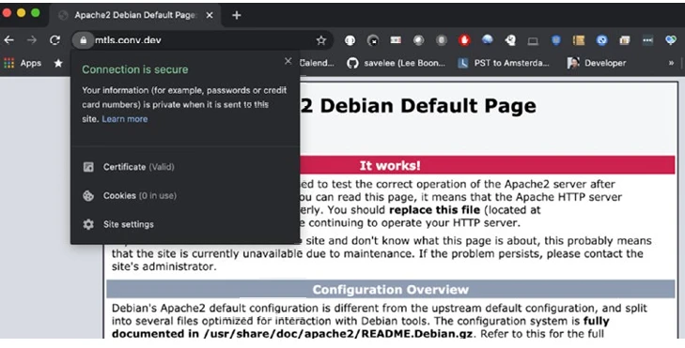Click the forward navigation arrow
The width and height of the screenshot is (685, 348).
tap(32, 40)
